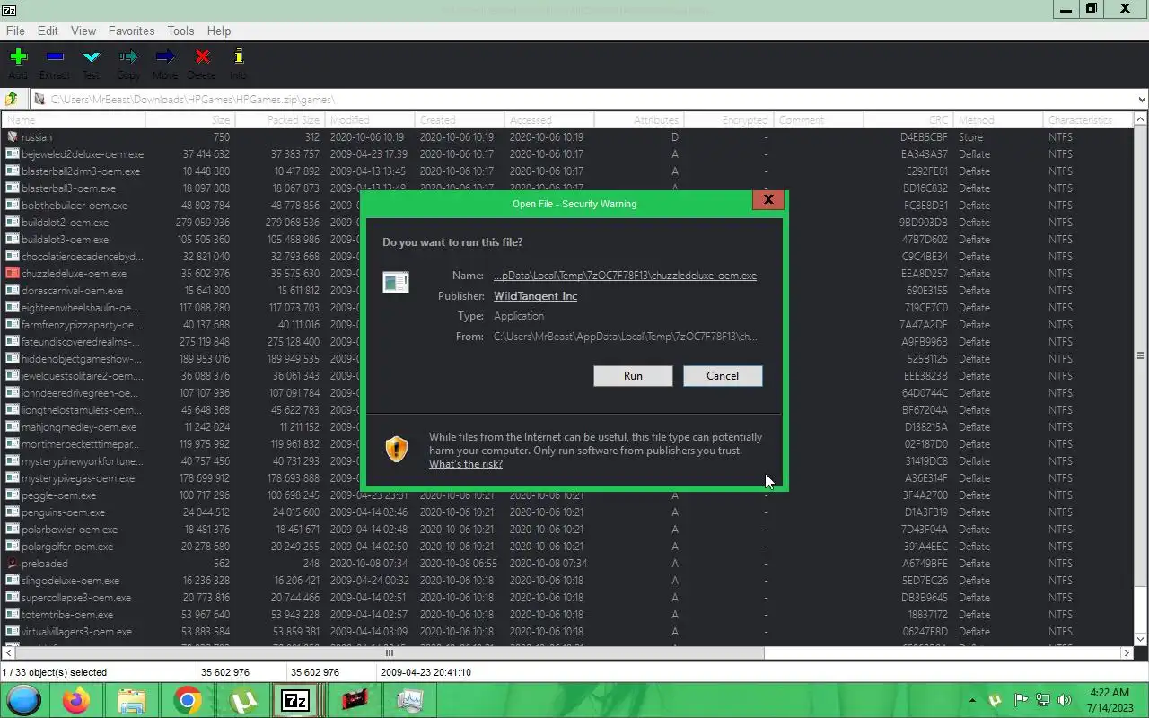
Task: Select the preloaded file icon
Action: (x=13, y=564)
